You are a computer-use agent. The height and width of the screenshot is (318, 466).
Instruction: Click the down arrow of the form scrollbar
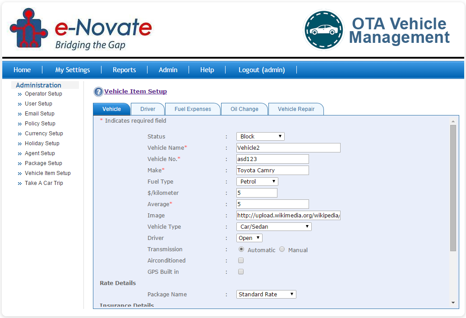[452, 303]
